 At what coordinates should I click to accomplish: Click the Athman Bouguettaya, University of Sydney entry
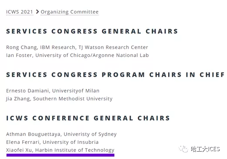[x=61, y=134]
